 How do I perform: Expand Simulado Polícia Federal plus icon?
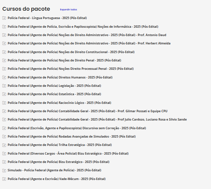point(4,170)
